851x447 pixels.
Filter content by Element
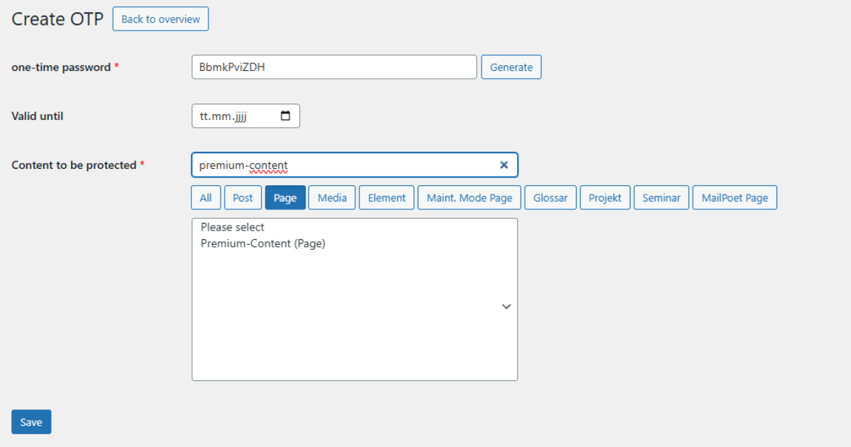point(386,198)
